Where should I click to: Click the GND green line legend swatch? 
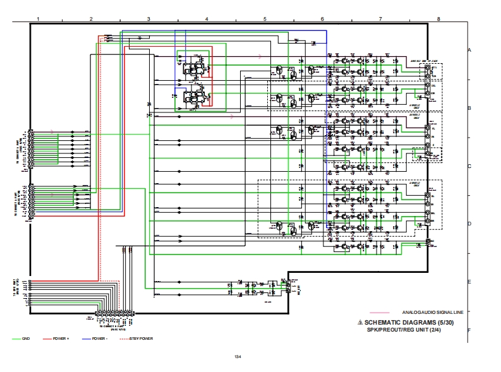(16, 339)
